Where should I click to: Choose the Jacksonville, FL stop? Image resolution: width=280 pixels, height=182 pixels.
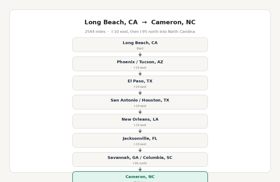pos(140,140)
